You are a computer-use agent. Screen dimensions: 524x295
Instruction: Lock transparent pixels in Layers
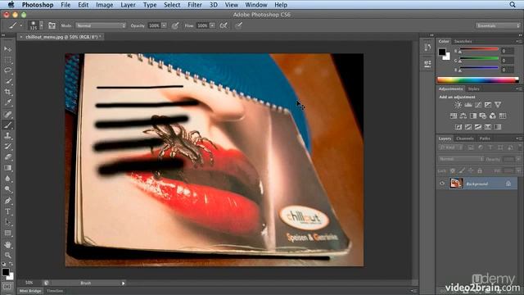pyautogui.click(x=453, y=170)
